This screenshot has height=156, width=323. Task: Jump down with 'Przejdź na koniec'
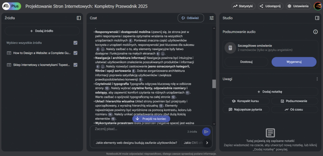pos(151,119)
